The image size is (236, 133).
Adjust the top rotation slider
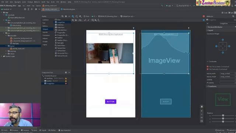point(223,116)
